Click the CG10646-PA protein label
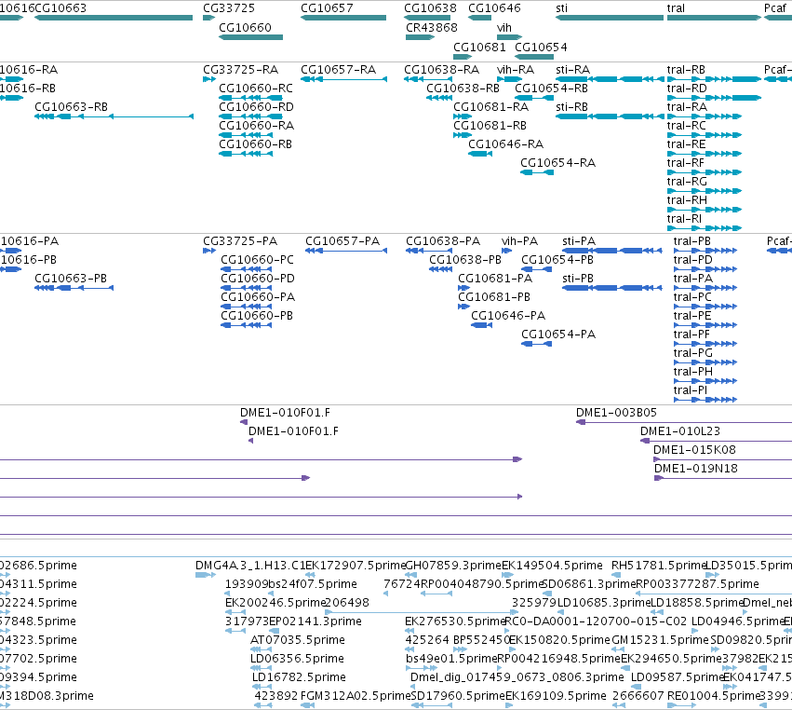The height and width of the screenshot is (710, 792). point(508,316)
